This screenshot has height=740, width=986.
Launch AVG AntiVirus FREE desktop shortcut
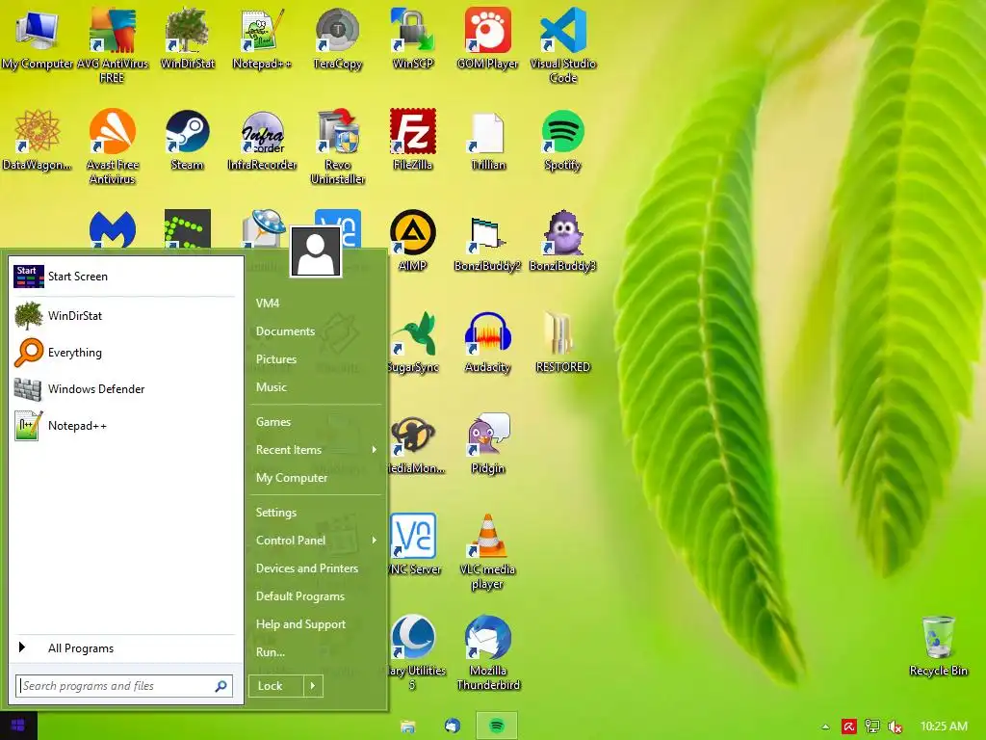112,45
